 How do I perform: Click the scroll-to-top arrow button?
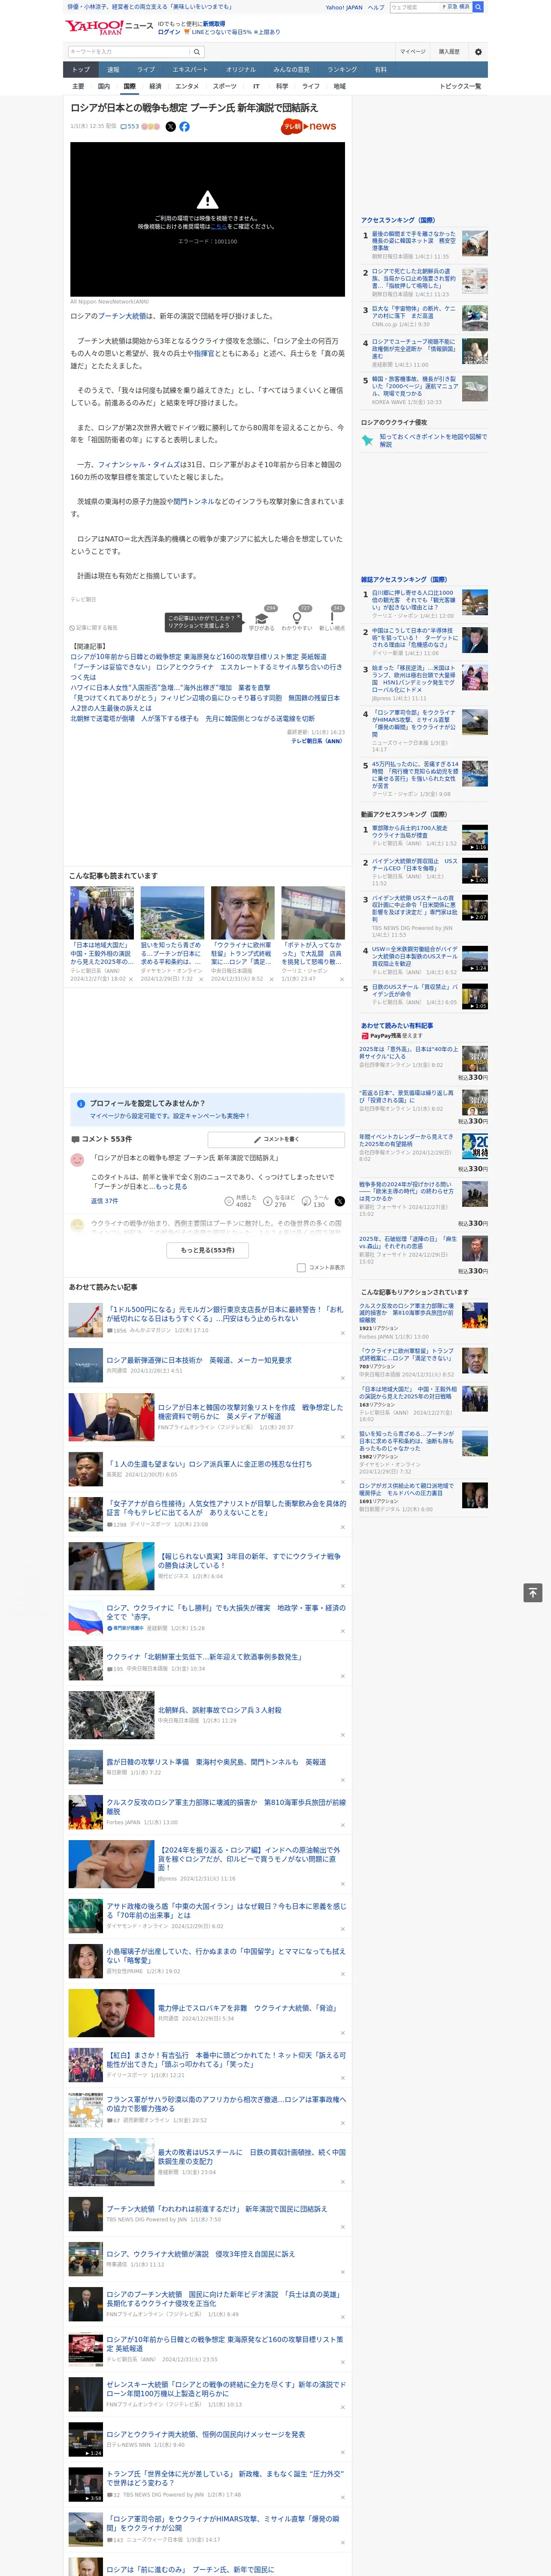pyautogui.click(x=533, y=1593)
